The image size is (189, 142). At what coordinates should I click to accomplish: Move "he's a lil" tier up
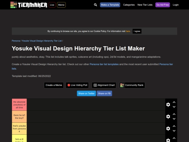coord(174,138)
